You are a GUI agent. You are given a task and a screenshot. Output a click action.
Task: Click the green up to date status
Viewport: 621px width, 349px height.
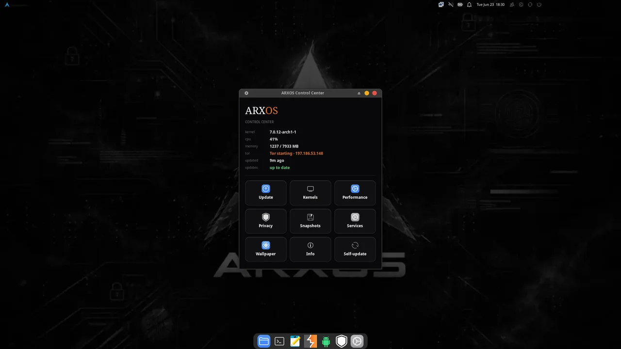coord(279,168)
